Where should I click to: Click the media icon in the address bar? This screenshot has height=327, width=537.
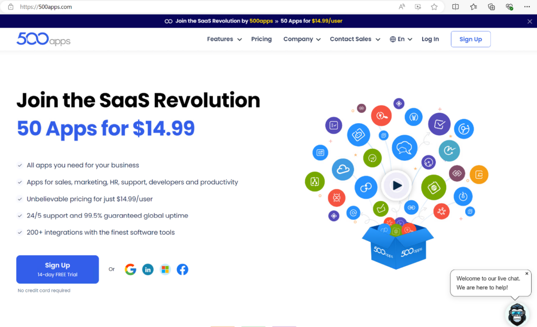pos(418,7)
